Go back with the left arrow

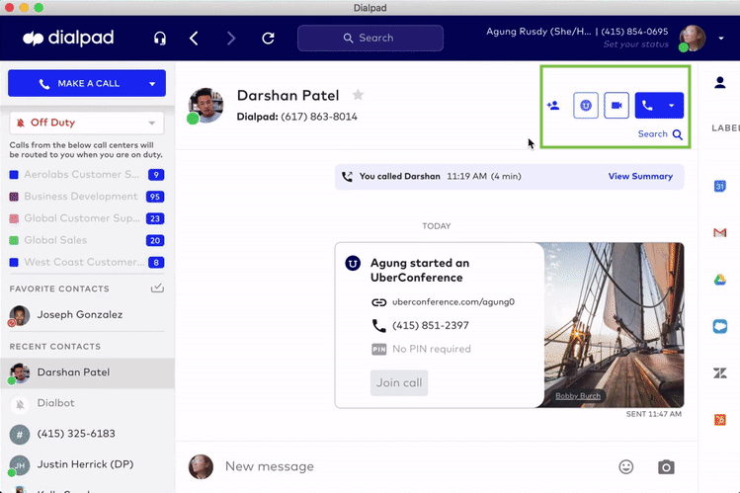(x=194, y=39)
